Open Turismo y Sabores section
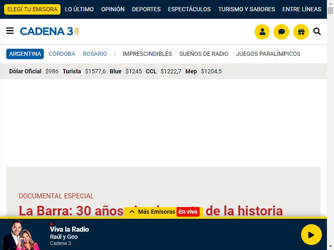Image resolution: width=334 pixels, height=250 pixels. (x=246, y=9)
